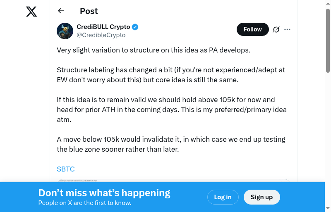
Task: Open the three-dot More menu
Action: point(288,29)
